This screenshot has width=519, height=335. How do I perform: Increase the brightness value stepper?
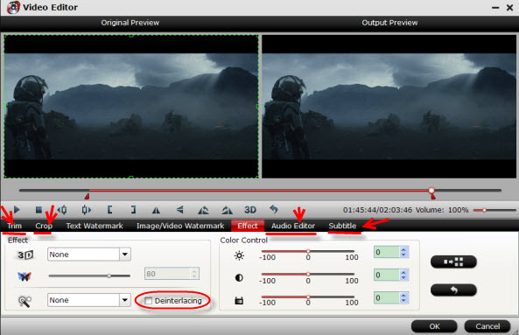pos(403,249)
